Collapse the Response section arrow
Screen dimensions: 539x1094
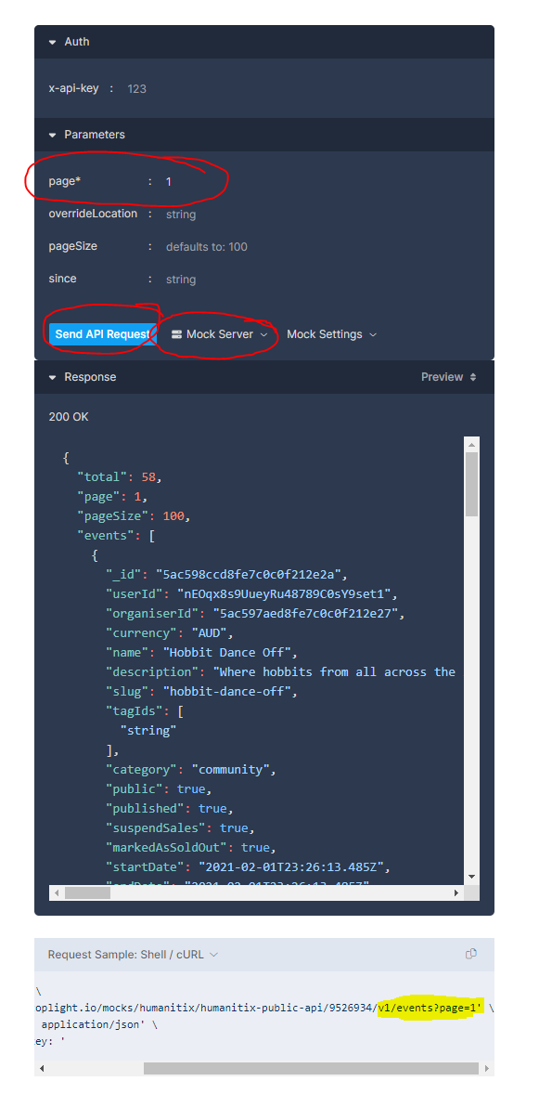click(52, 377)
